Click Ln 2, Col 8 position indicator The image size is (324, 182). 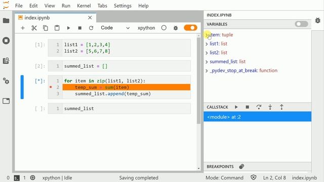click(274, 177)
